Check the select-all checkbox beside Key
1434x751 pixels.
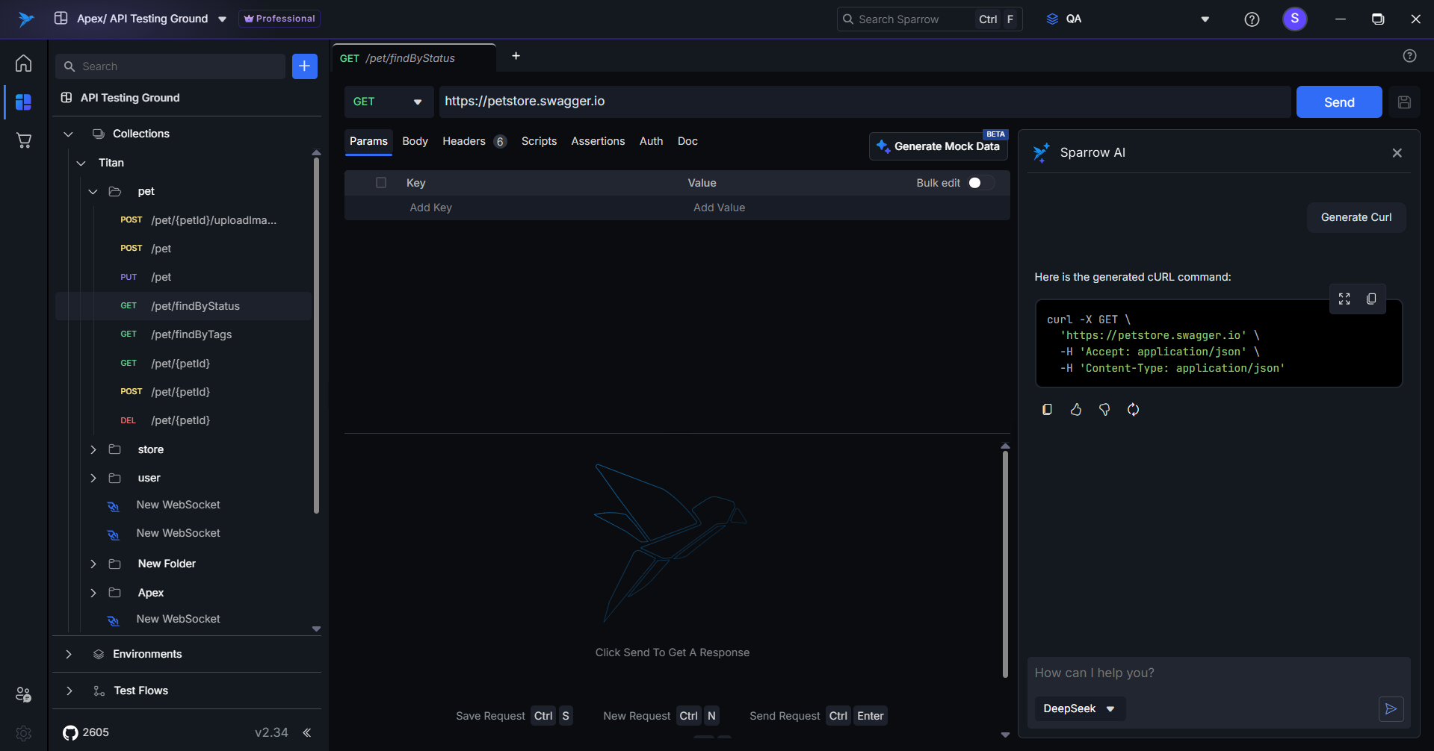381,183
